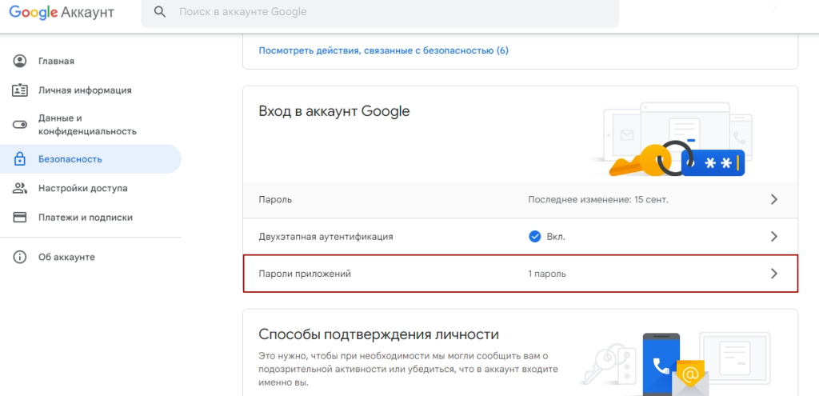This screenshot has width=819, height=396.
Task: Open Платежи и подписки section
Action: click(85, 218)
